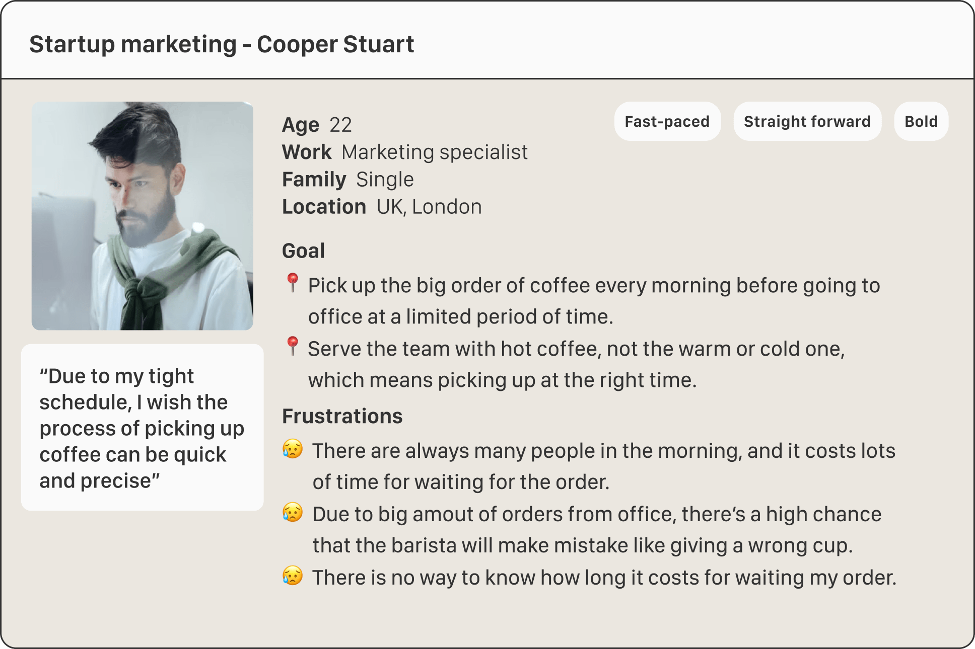Click the Work Marketing specialist line

click(x=404, y=152)
